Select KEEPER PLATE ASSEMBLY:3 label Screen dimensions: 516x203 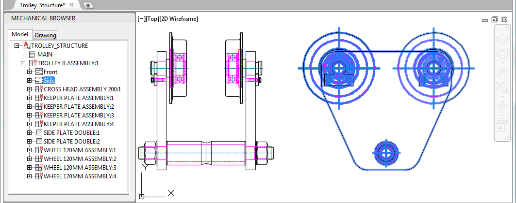coord(79,115)
